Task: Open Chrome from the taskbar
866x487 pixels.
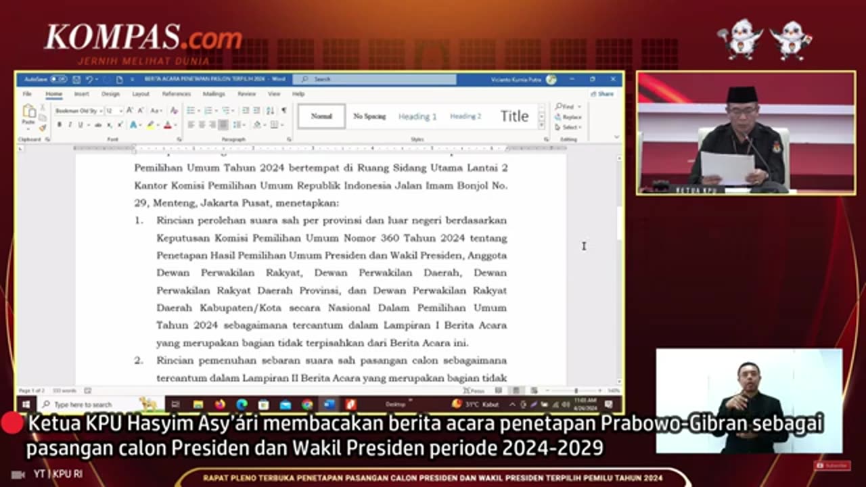Action: 307,404
